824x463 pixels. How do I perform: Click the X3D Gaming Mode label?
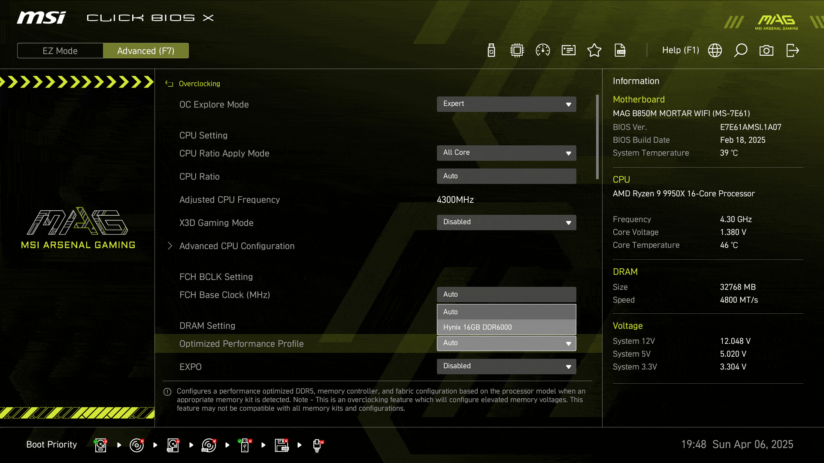pyautogui.click(x=216, y=223)
